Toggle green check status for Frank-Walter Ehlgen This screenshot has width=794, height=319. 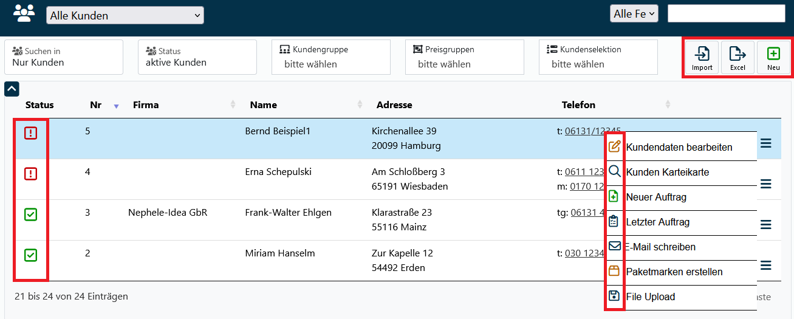pos(31,214)
